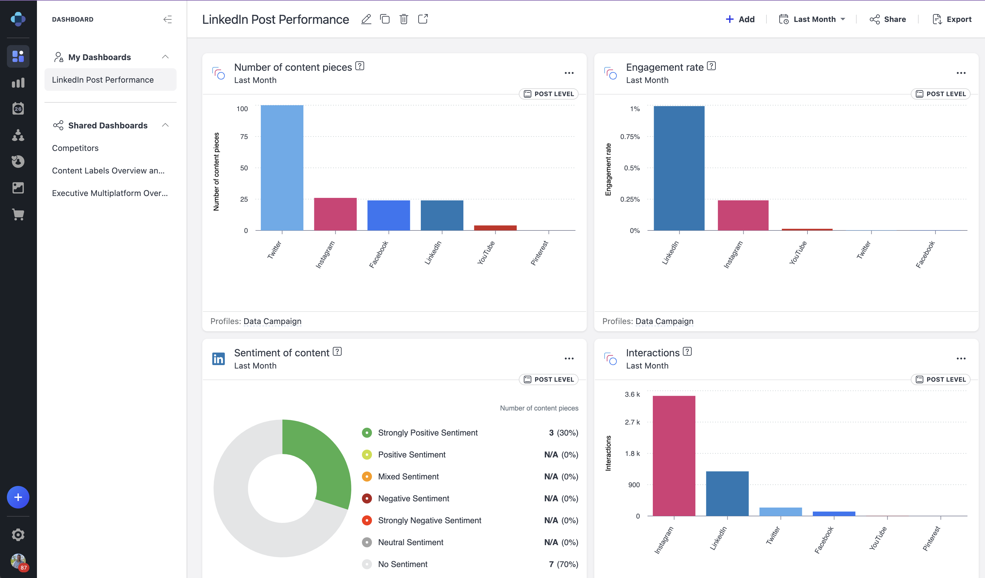985x578 pixels.
Task: Click the open-in-new-window icon beside title
Action: 423,19
